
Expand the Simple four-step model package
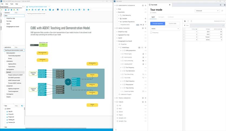pyautogui.click(x=117, y=32)
